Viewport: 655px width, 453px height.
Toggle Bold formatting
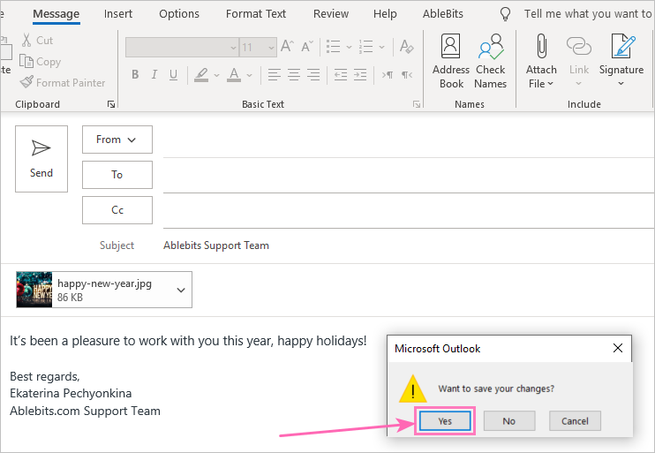click(x=135, y=74)
